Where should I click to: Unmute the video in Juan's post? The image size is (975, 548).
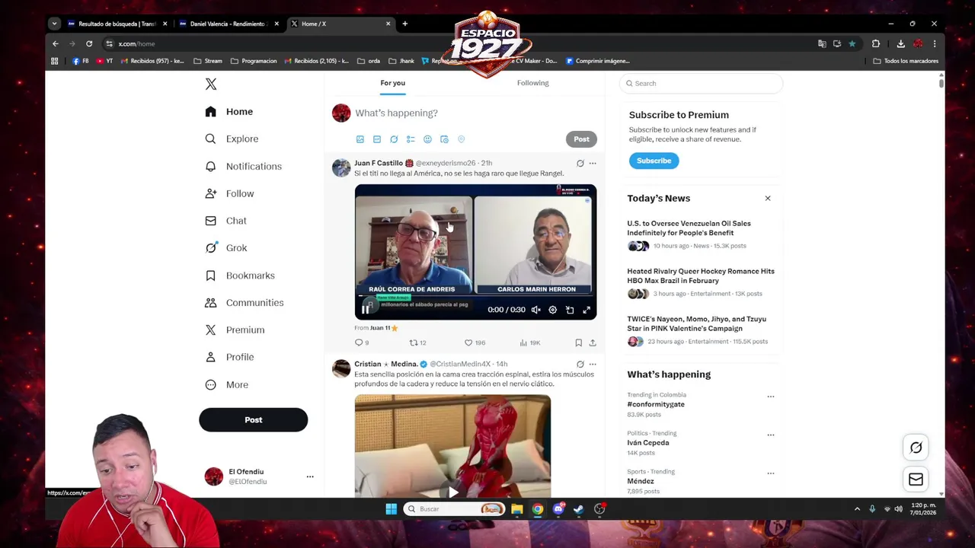pos(535,310)
